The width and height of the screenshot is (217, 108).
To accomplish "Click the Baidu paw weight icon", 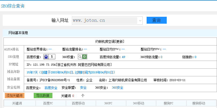I will (x=46, y=57).
